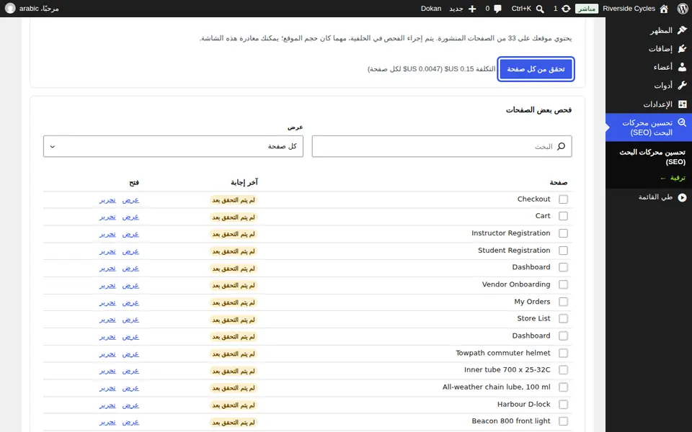This screenshot has height=432, width=692.
Task: Tick the Inner tube 700 x 25-32C checkbox
Action: (563, 370)
